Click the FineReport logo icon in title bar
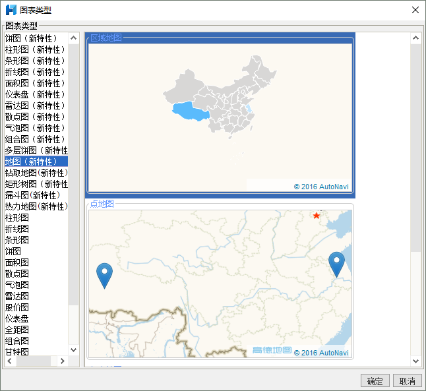Viewport: 426px width, 391px height. click(x=11, y=10)
